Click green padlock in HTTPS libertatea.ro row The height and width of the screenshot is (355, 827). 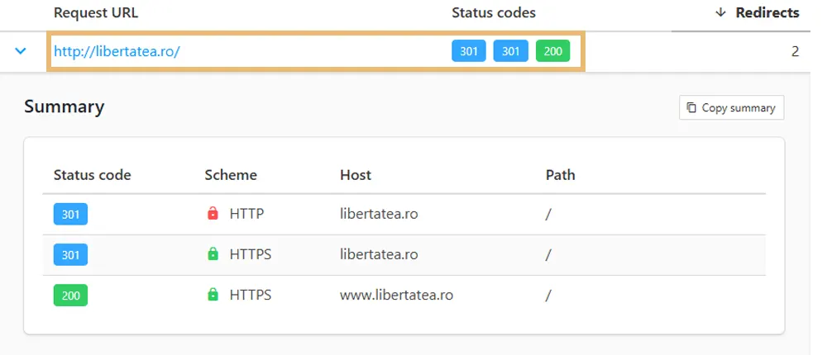tap(213, 255)
